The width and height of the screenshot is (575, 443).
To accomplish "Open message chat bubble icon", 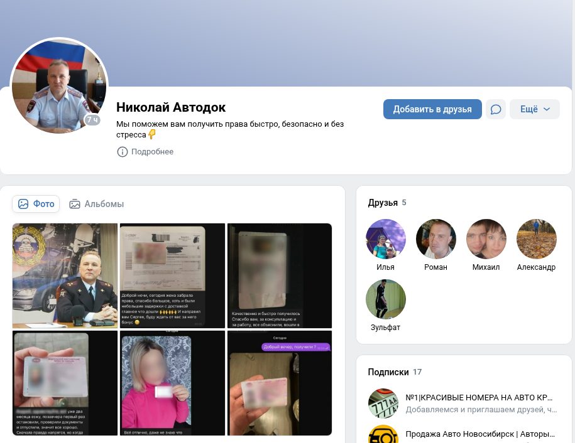I will tap(496, 109).
